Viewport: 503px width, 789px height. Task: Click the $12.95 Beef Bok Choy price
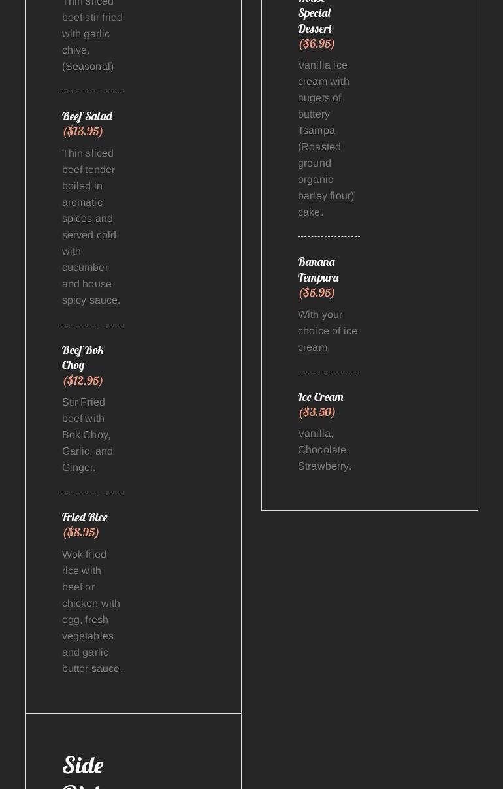pyautogui.click(x=83, y=381)
